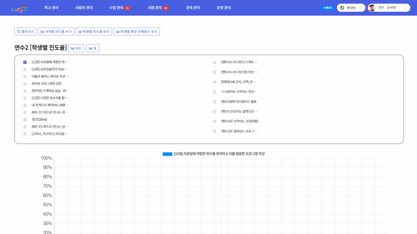This screenshot has height=234, width=417.
Task: Click the blue chart legend swatch
Action: tap(167, 154)
